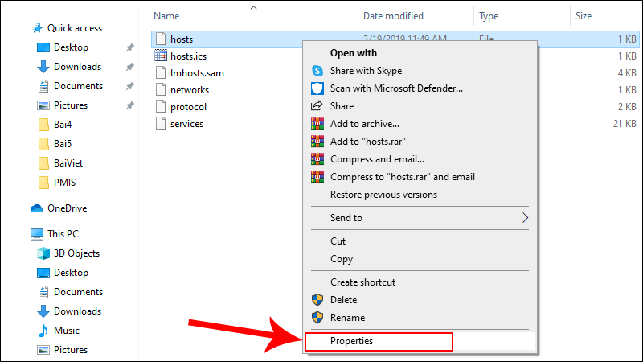Select Properties from the context menu
The image size is (643, 362).
351,341
